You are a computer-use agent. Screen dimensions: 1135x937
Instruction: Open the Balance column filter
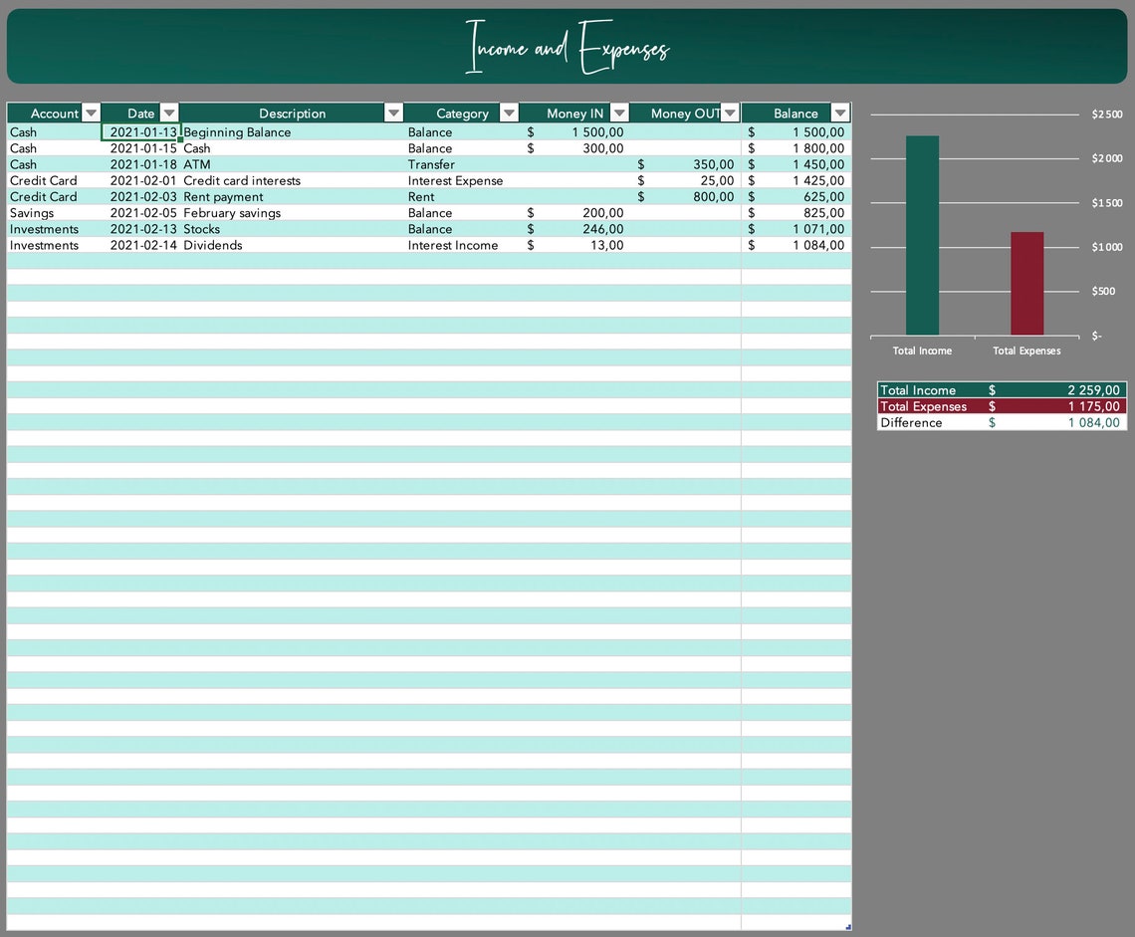tap(839, 113)
